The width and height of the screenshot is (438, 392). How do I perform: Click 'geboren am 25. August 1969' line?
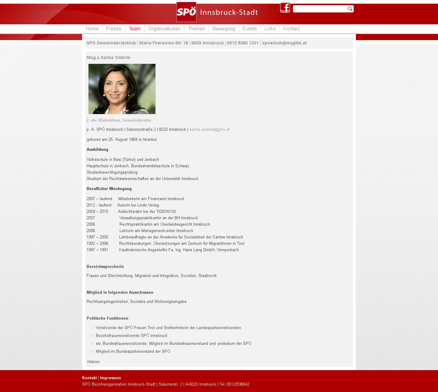[x=122, y=139]
